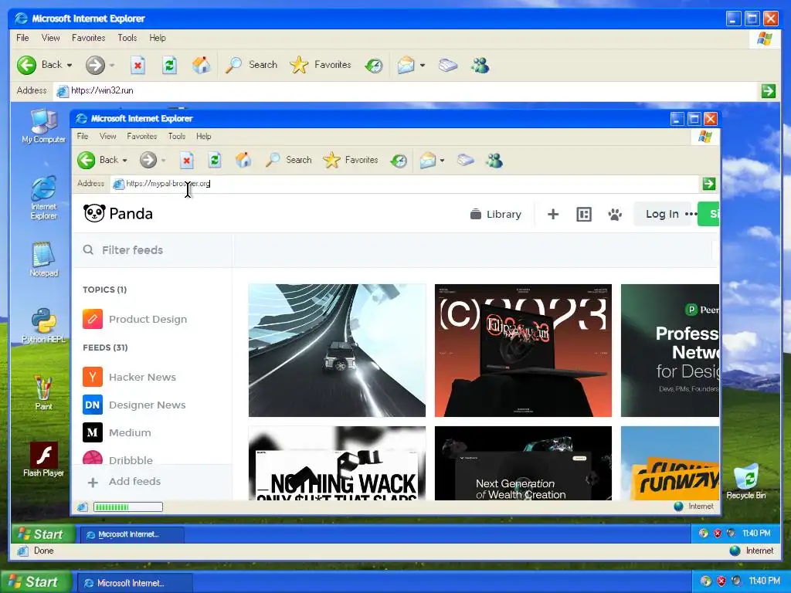Click Back arrow in inner Internet Explorer window
791x593 pixels.
tap(87, 161)
